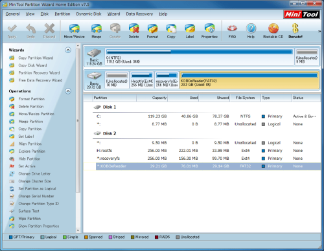Choose Explore Partition operation
Screen dimensions: 324x251
tap(32, 151)
